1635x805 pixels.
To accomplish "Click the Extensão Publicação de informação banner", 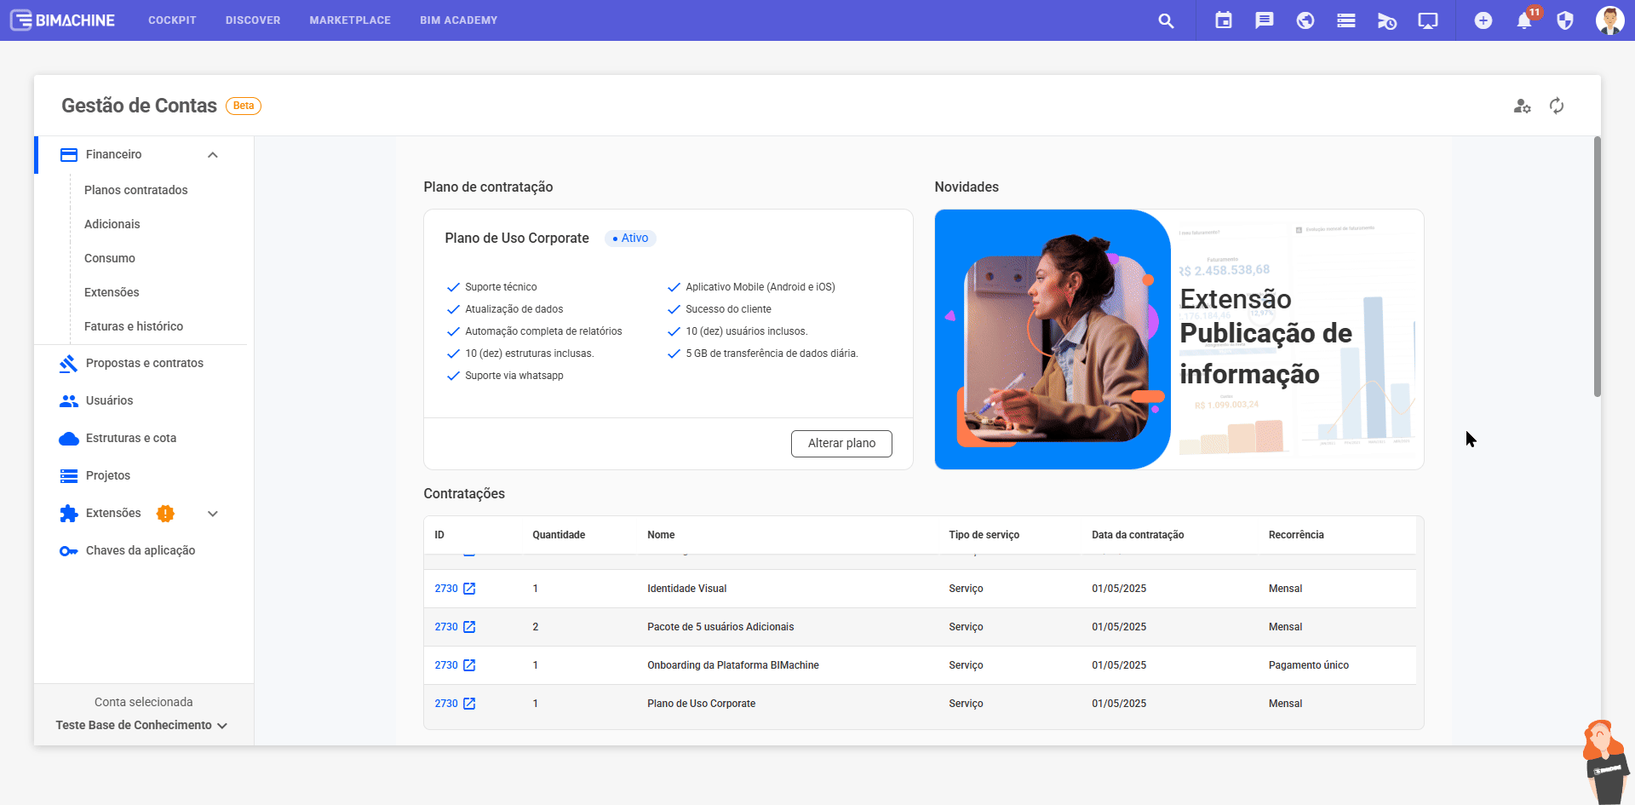I will [1179, 339].
